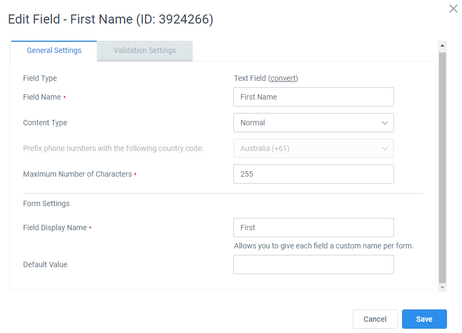Focus the Field Name input
This screenshot has height=333, width=462.
[314, 97]
